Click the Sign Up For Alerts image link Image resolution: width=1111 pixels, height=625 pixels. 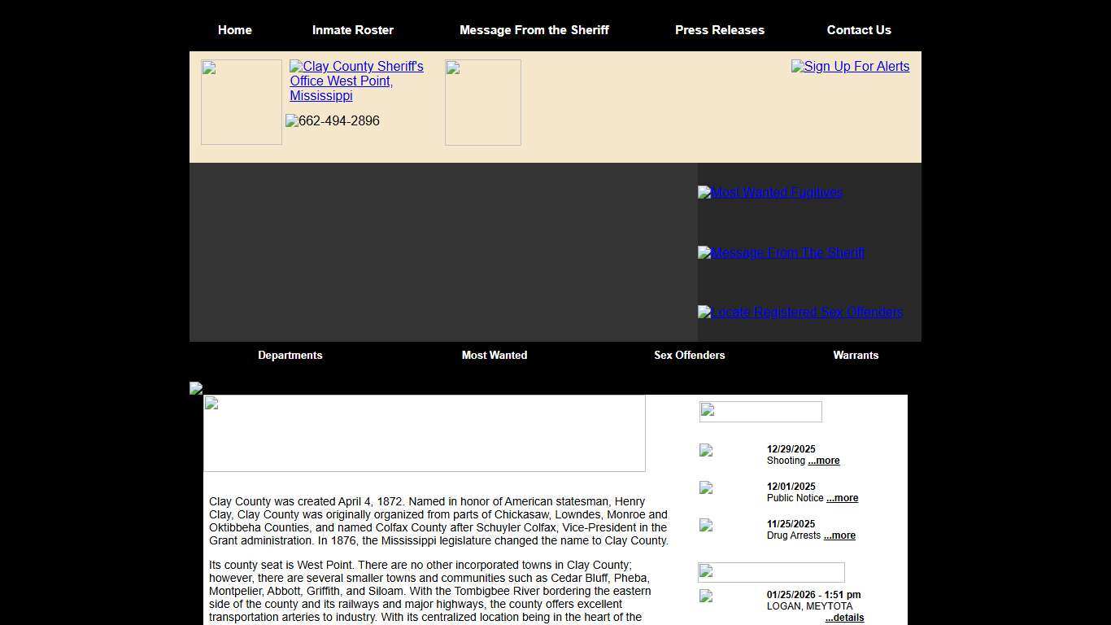point(850,67)
